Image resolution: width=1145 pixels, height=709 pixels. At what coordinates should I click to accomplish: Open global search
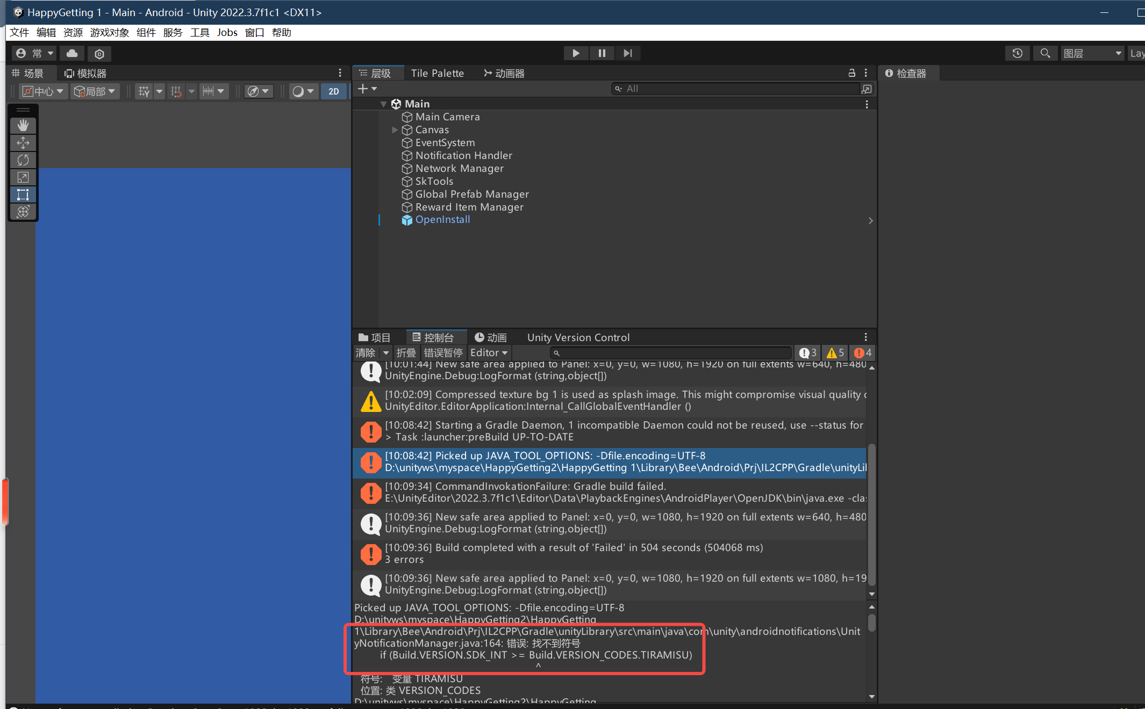(x=1045, y=53)
